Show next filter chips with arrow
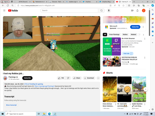This screenshot has height=116, width=155. coord(144,35)
